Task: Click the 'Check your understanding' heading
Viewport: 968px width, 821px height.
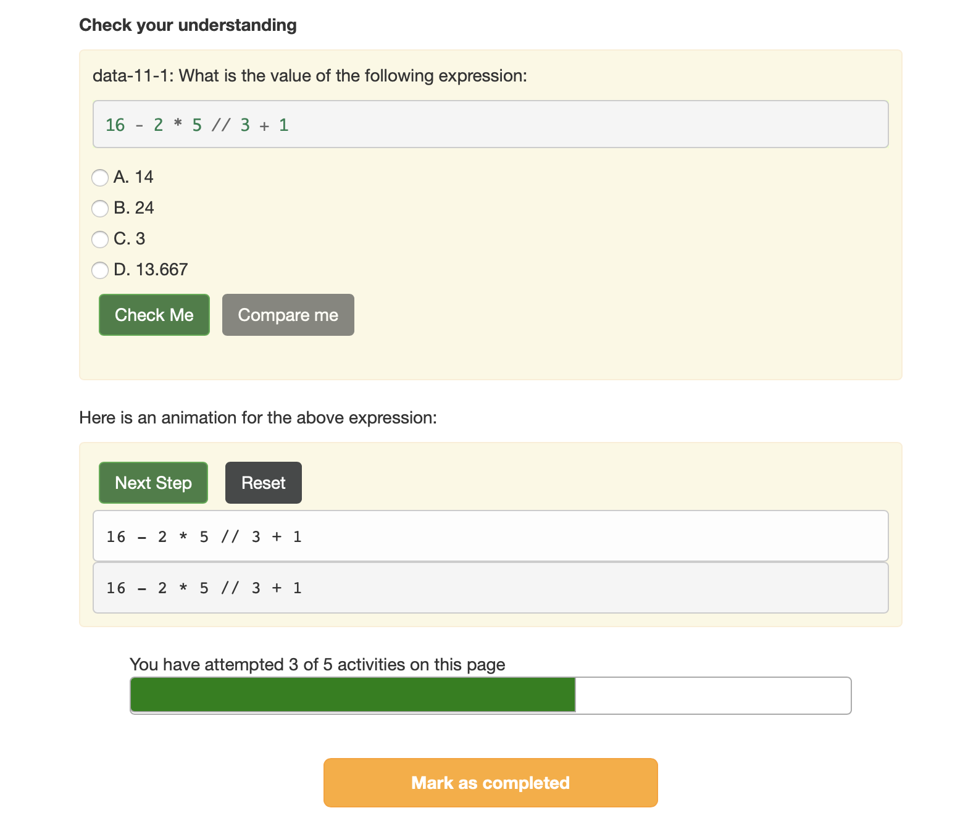Action: (188, 25)
